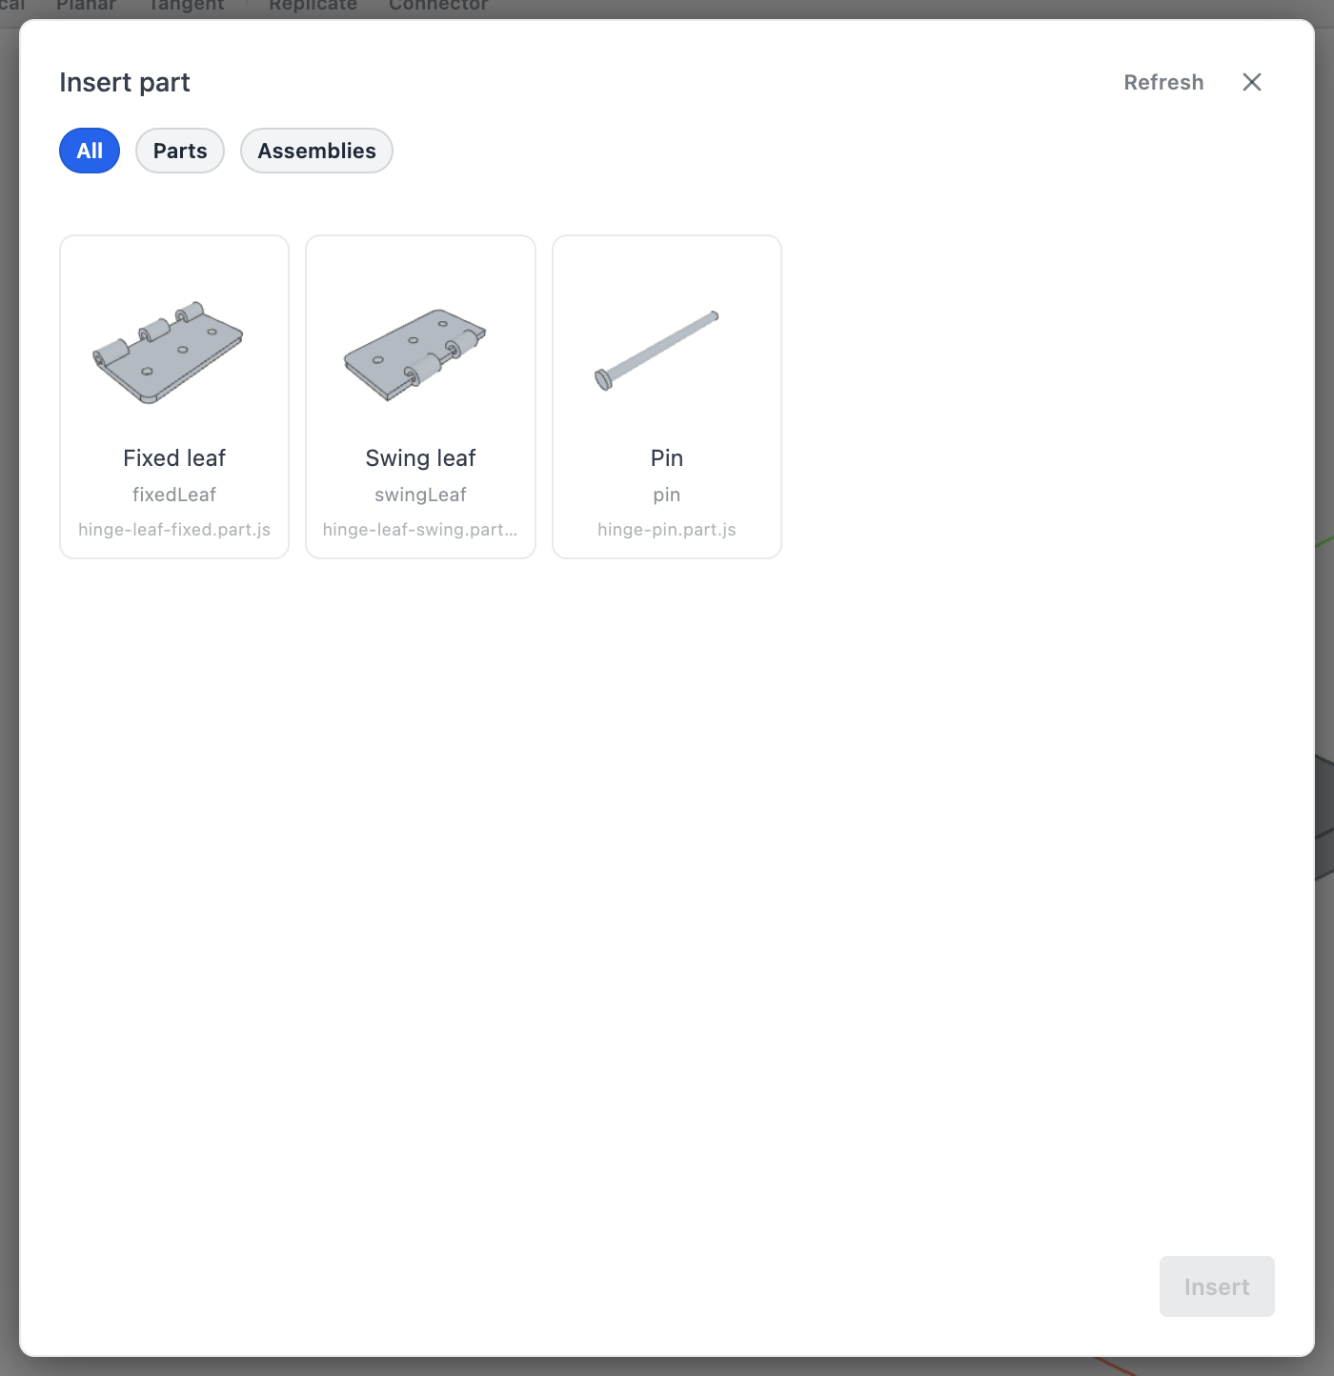Click the file name "hinge-pin.part.js"
Screen dimensions: 1334x1376
tap(667, 530)
